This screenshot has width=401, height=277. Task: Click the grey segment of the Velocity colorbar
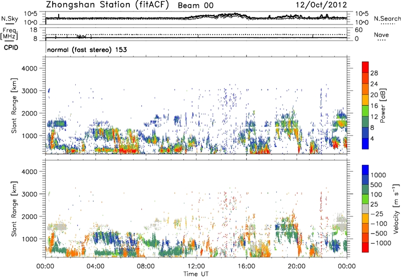click(x=365, y=209)
